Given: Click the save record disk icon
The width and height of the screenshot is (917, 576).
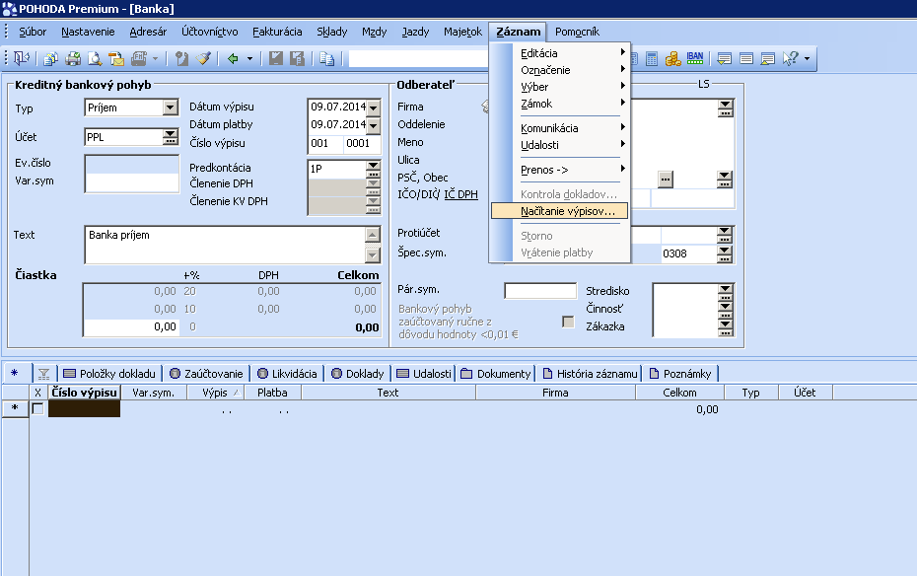Looking at the screenshot, I should tap(275, 58).
